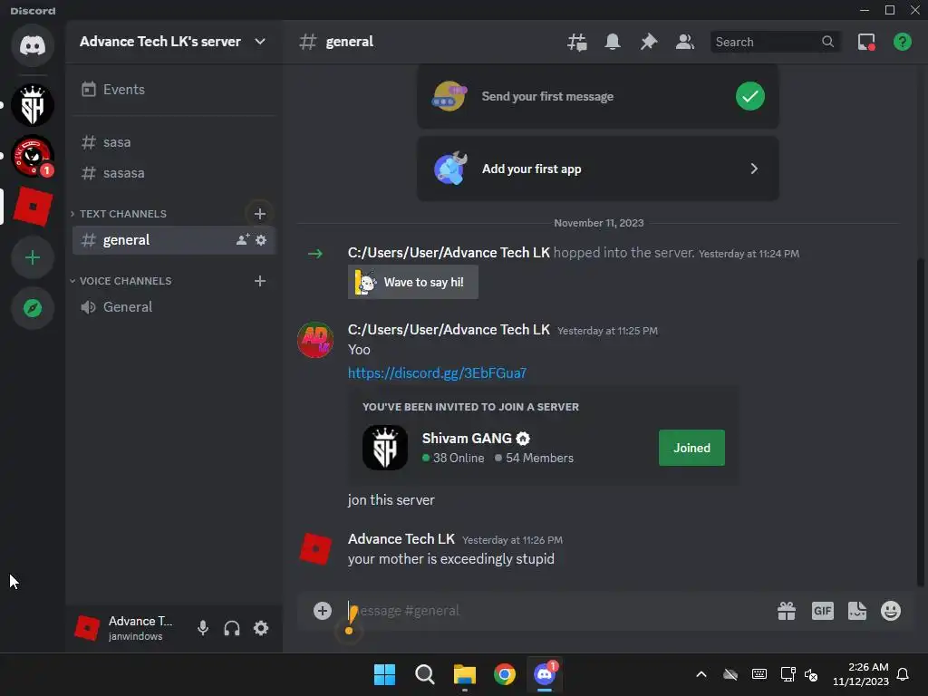Join General voice channel

173,306
